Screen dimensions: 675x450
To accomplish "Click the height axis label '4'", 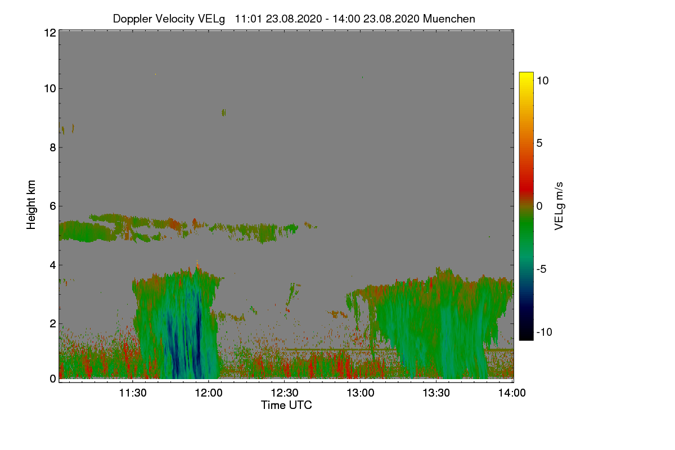I will [x=52, y=265].
